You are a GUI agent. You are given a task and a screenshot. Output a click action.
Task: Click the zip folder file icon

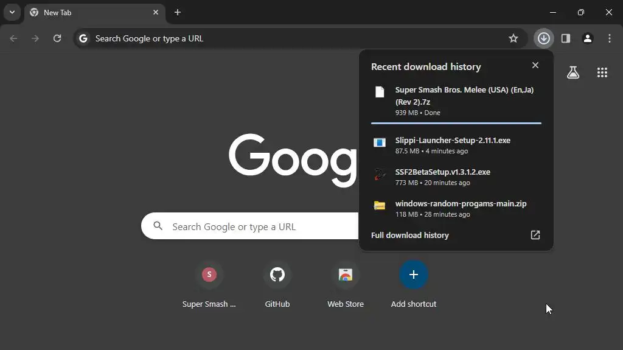[x=380, y=206]
